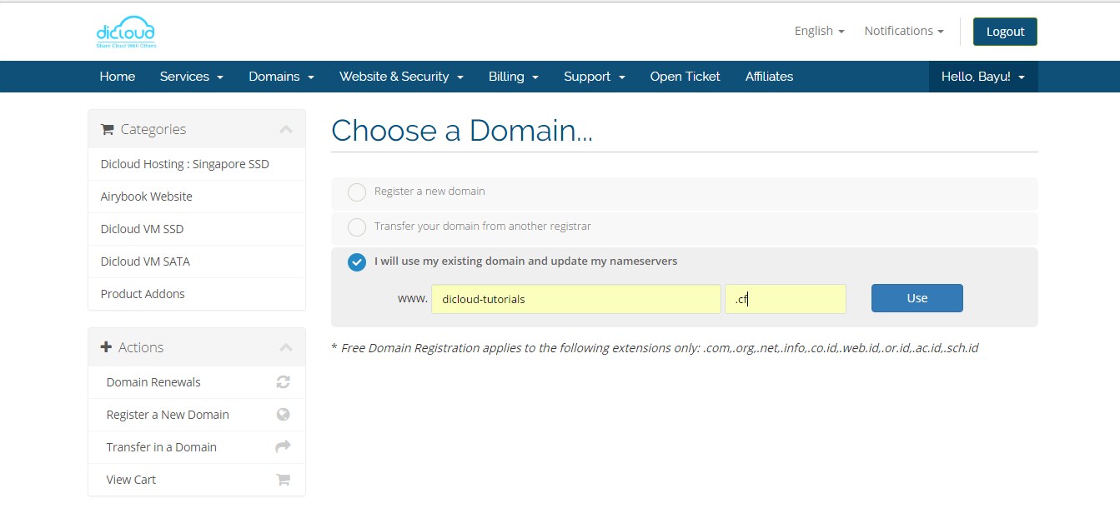Viewport: 1120px width, 508px height.
Task: Expand the Services menu
Action: point(192,77)
